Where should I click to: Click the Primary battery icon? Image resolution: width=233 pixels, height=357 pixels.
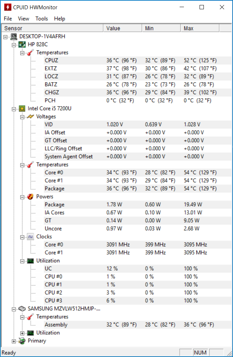[x=22, y=341]
